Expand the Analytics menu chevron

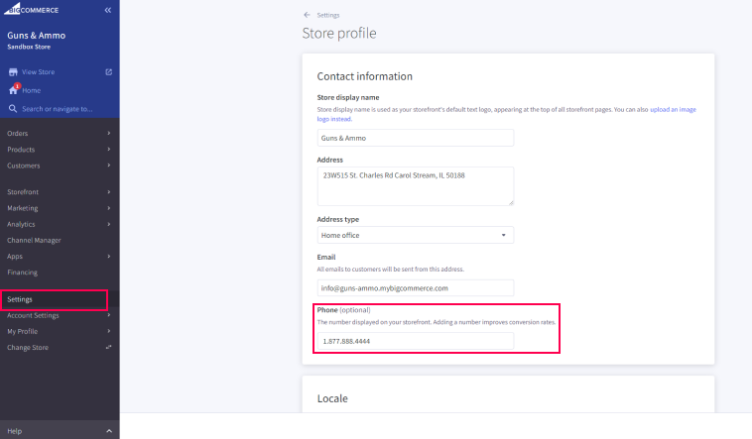pyautogui.click(x=109, y=224)
